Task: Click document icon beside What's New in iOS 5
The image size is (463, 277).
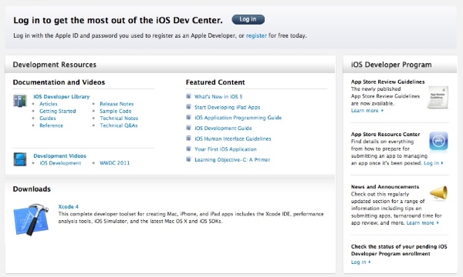Action: [188, 96]
